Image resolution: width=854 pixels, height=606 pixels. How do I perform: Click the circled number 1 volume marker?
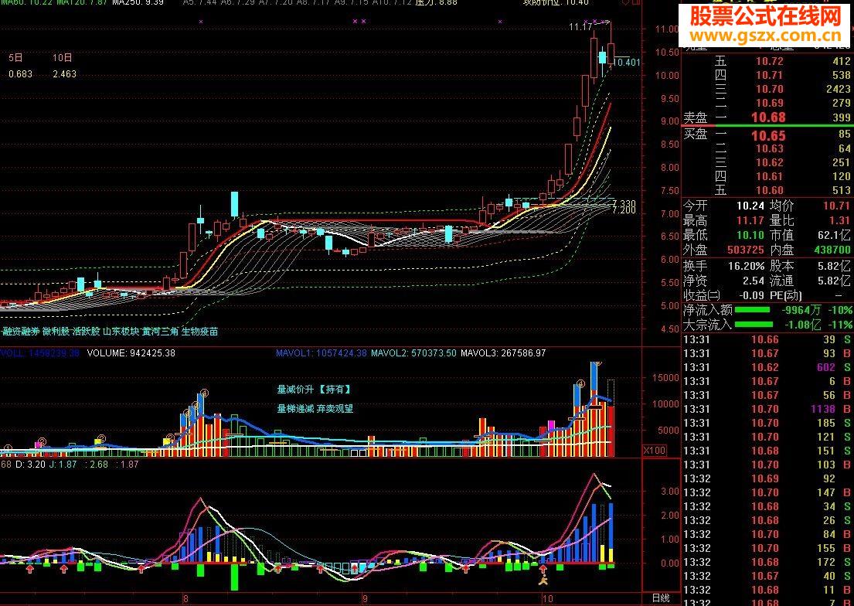click(x=8, y=448)
